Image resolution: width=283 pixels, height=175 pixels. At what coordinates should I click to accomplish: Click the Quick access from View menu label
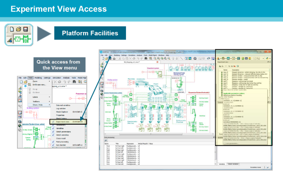click(59, 65)
